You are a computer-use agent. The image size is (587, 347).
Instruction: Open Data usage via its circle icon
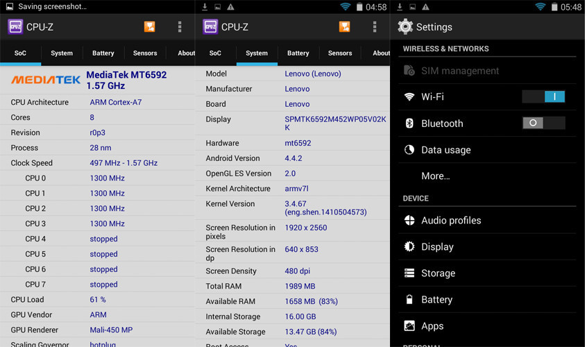click(409, 150)
